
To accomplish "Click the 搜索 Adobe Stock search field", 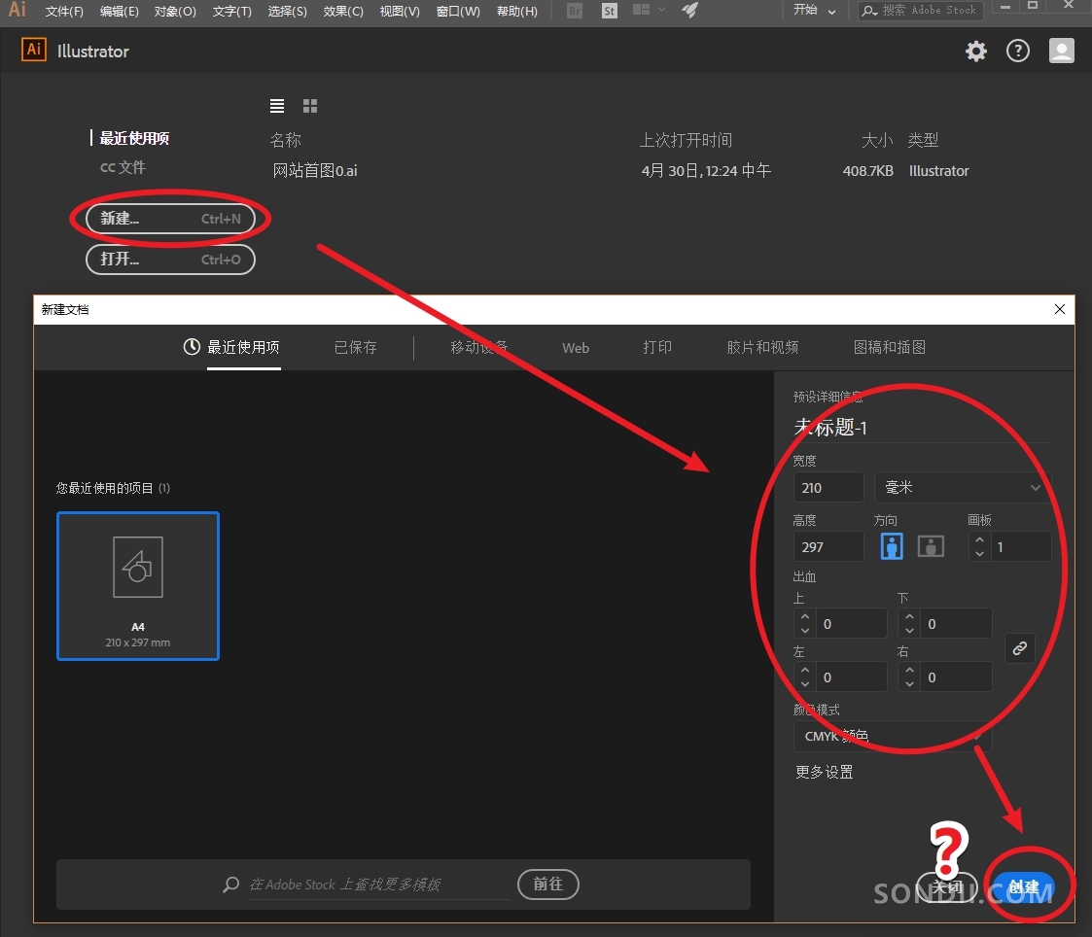I will click(921, 11).
